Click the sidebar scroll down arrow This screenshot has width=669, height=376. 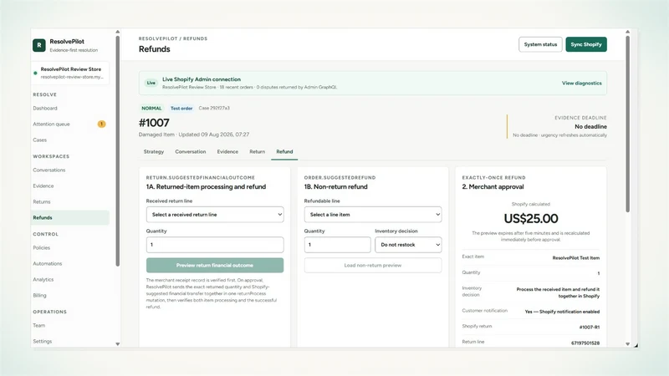point(118,344)
